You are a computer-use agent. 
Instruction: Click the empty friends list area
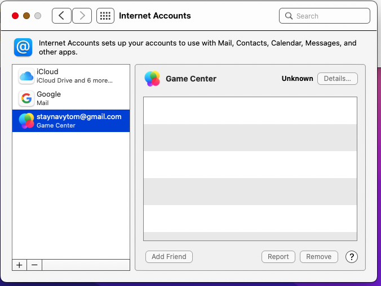[250, 169]
